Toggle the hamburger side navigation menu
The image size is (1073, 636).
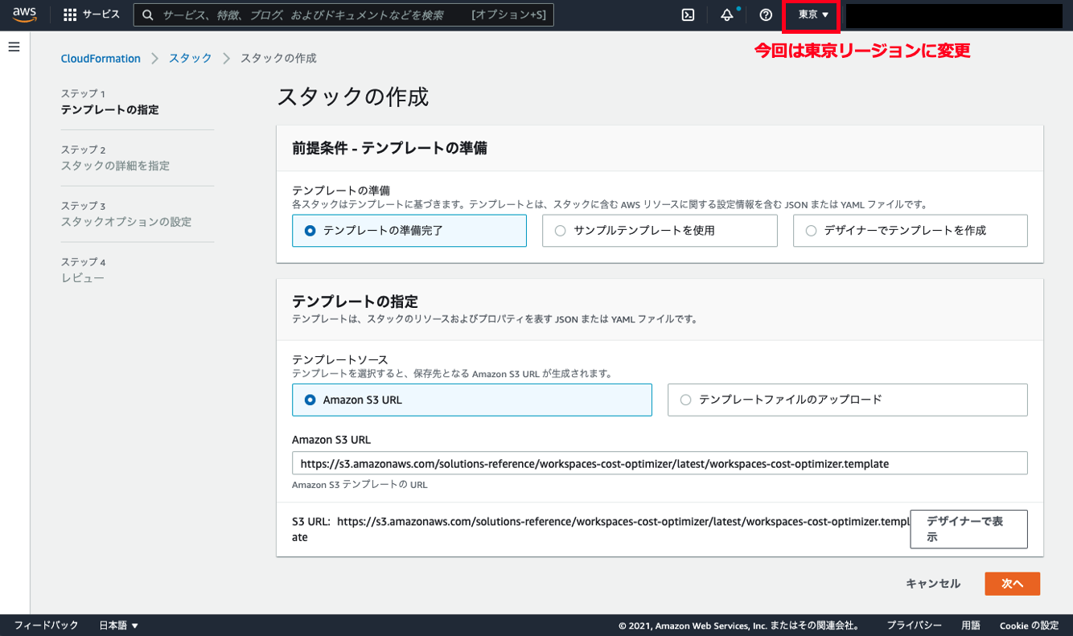(x=14, y=47)
